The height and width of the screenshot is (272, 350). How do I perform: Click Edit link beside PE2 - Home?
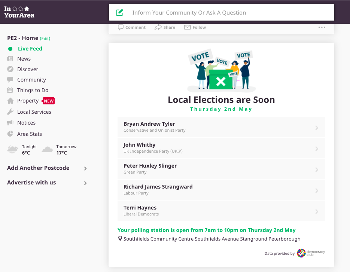(45, 39)
